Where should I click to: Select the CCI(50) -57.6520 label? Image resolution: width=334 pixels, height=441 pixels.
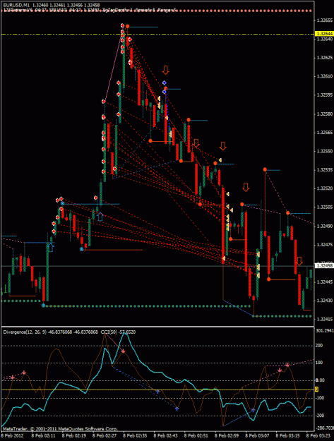[x=118, y=332]
